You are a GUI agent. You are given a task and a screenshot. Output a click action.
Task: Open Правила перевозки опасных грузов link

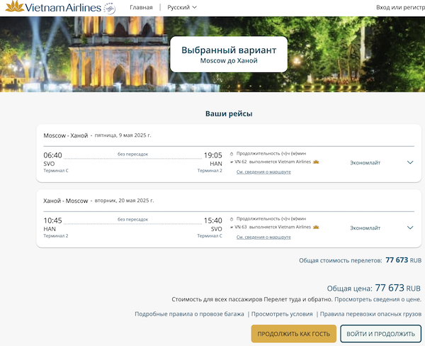point(371,313)
